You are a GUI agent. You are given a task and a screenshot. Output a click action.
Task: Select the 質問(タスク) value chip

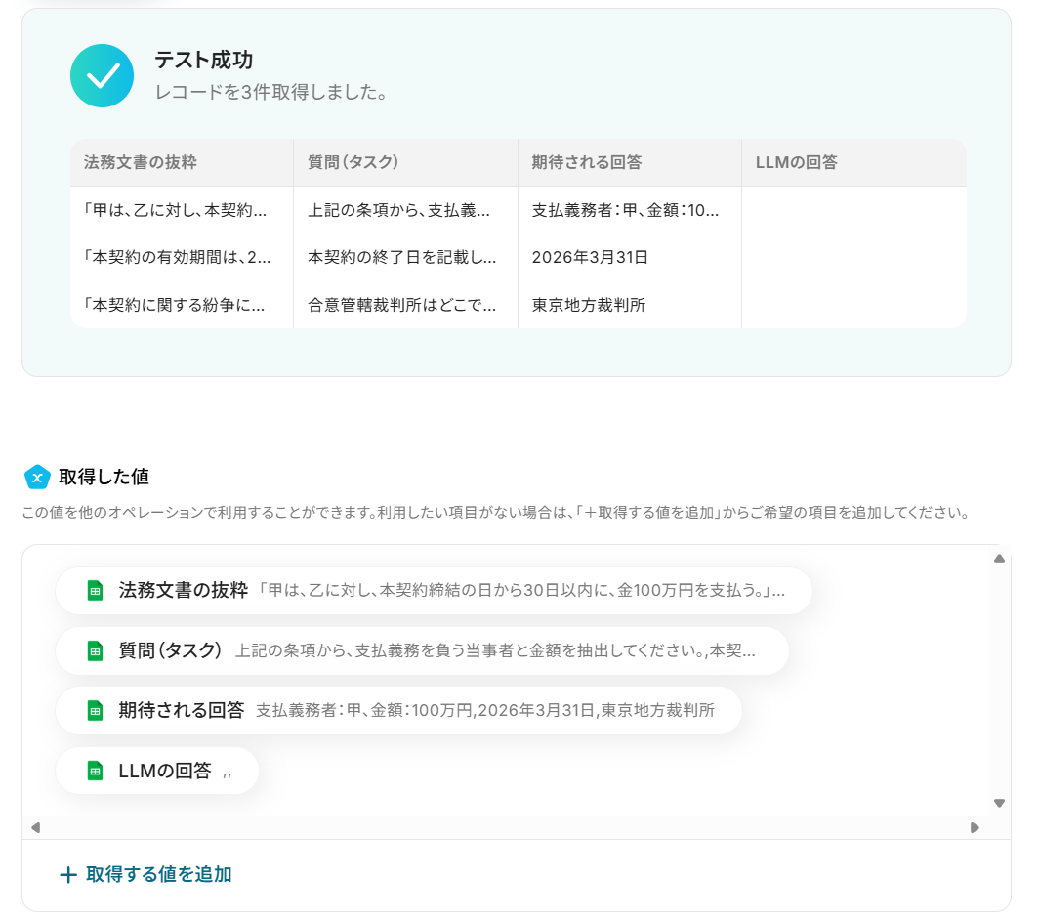(422, 650)
